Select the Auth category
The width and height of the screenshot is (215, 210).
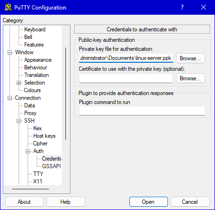(38, 151)
